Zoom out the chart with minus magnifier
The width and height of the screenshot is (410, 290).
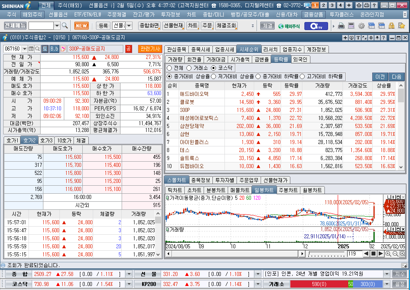click(395, 253)
